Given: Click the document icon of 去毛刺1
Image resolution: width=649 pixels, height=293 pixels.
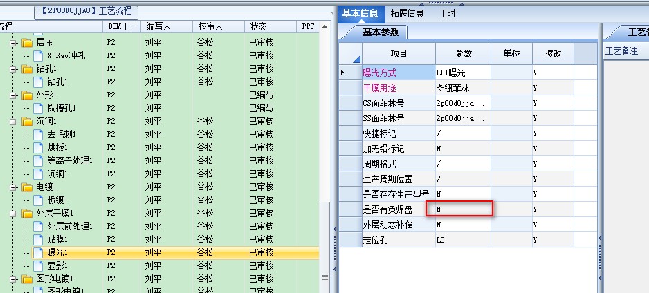Looking at the screenshot, I should (38, 134).
